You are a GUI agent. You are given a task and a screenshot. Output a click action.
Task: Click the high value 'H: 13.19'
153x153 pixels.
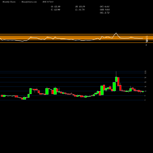click(80, 7)
